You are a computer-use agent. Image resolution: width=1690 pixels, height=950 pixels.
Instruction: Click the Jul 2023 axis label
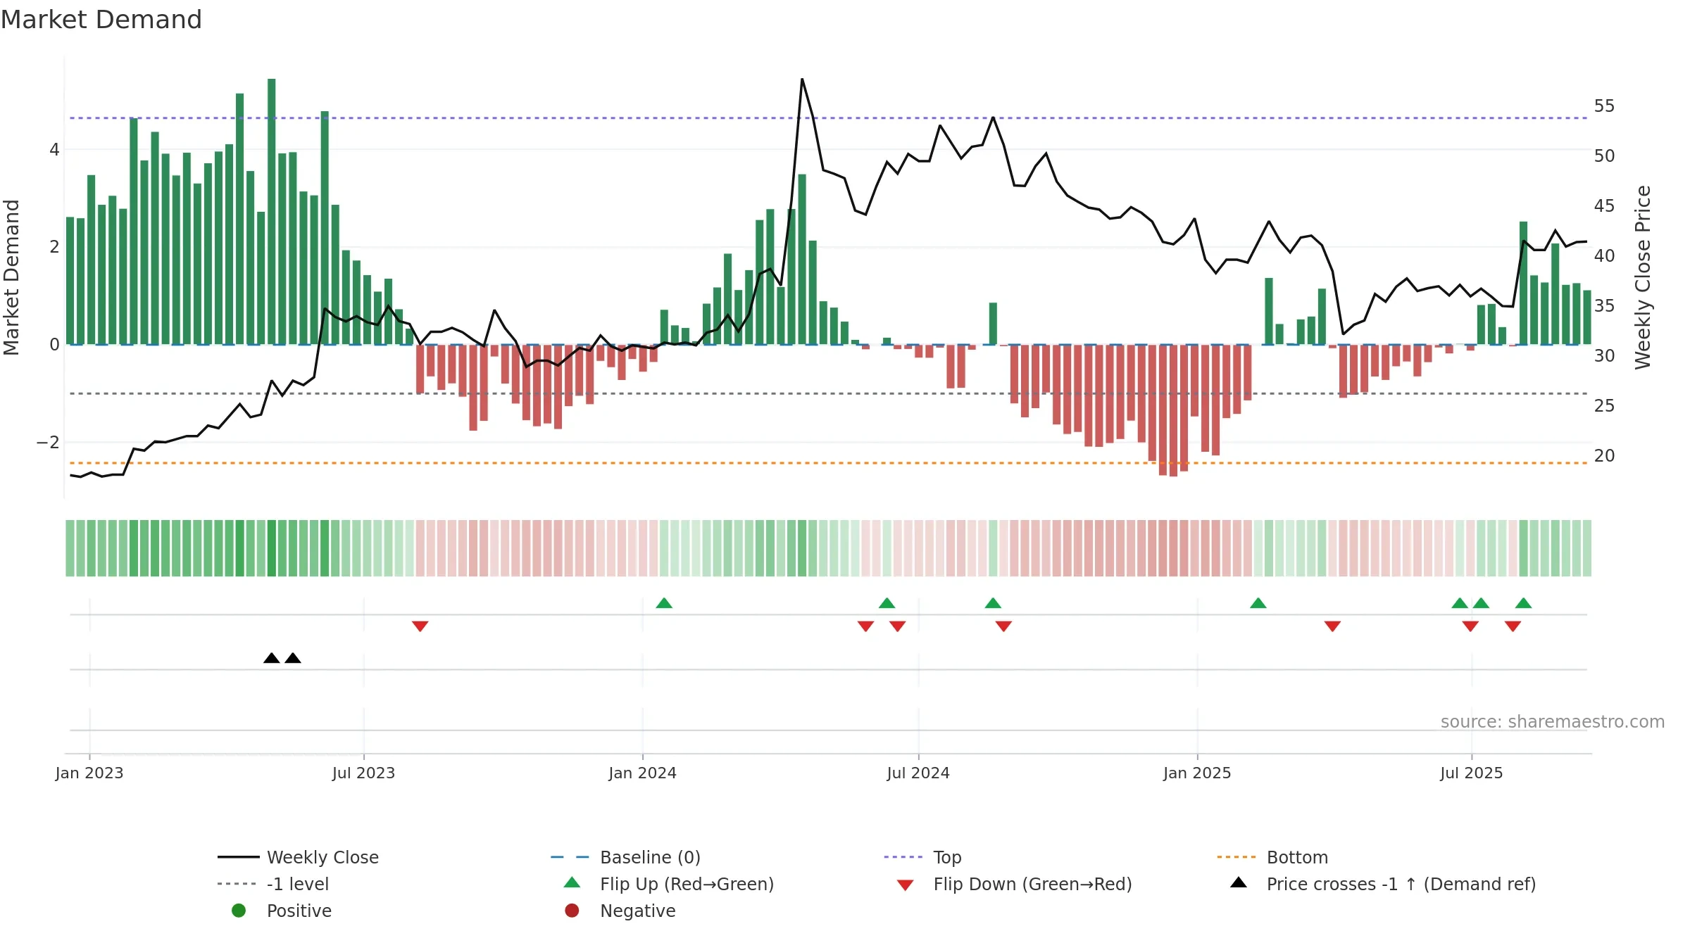click(x=363, y=773)
